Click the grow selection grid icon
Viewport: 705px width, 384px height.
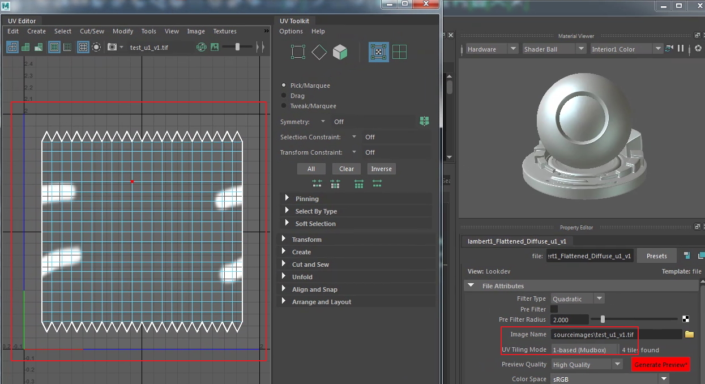(359, 184)
